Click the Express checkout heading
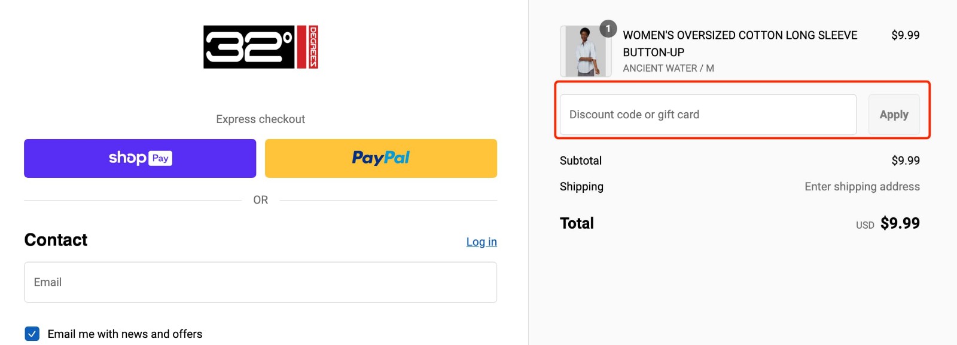Viewport: 957px width, 345px height. click(x=260, y=119)
